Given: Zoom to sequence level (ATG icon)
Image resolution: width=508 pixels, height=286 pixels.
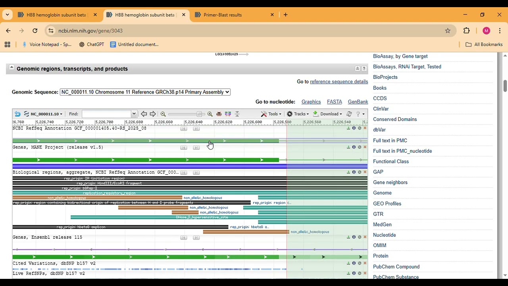Looking at the screenshot, I should coord(219,114).
